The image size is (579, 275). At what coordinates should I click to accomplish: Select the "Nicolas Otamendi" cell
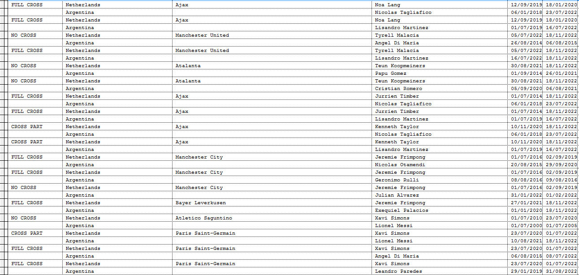click(x=400, y=165)
